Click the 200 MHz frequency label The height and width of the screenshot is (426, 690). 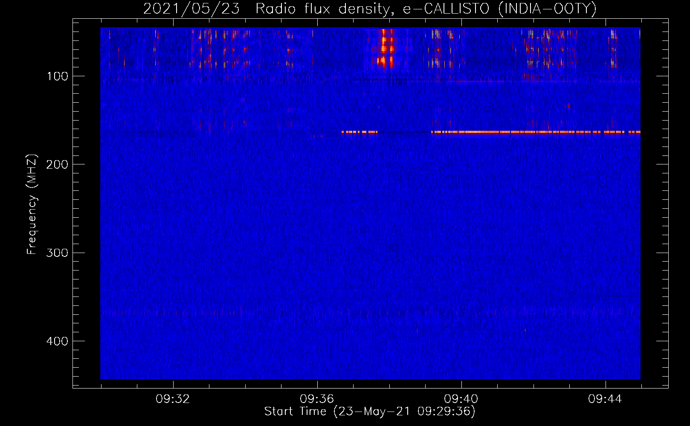pyautogui.click(x=57, y=164)
